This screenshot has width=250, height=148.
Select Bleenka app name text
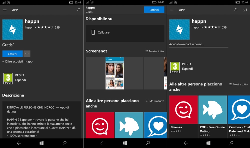coord(176,127)
